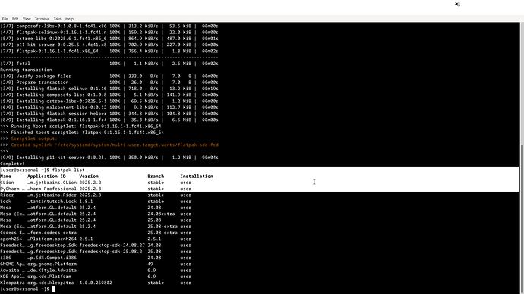Image resolution: width=524 pixels, height=294 pixels.
Task: Click 'freedesktop-sdk-25.08.2' version text
Action: (x=111, y=252)
